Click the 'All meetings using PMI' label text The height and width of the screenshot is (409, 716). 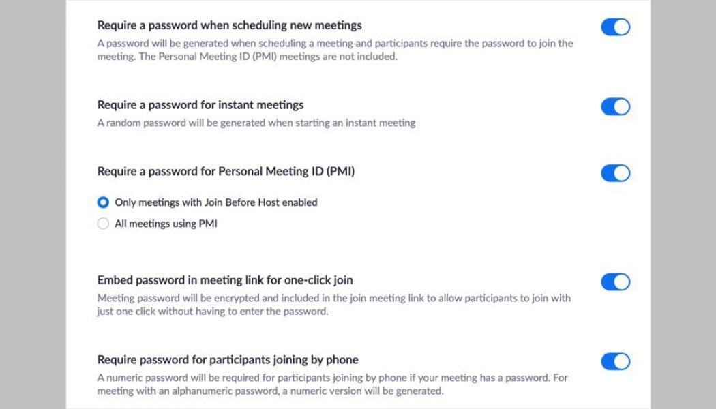point(166,224)
